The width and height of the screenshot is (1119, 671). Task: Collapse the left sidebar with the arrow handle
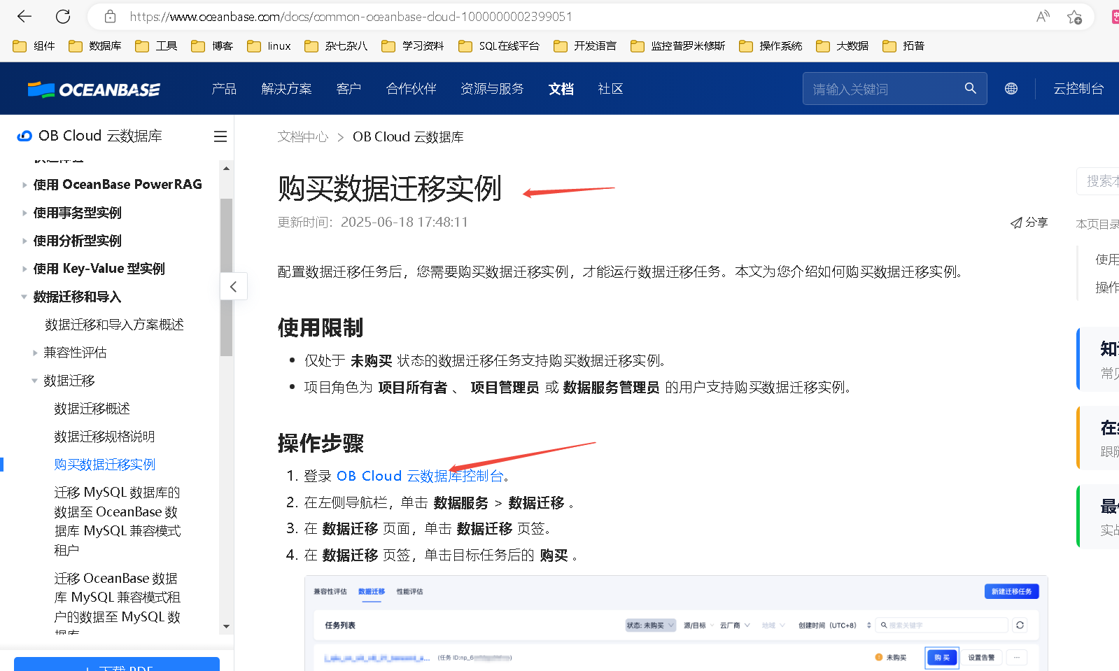pyautogui.click(x=233, y=286)
